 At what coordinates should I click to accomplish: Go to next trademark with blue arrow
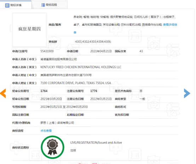click(x=187, y=93)
